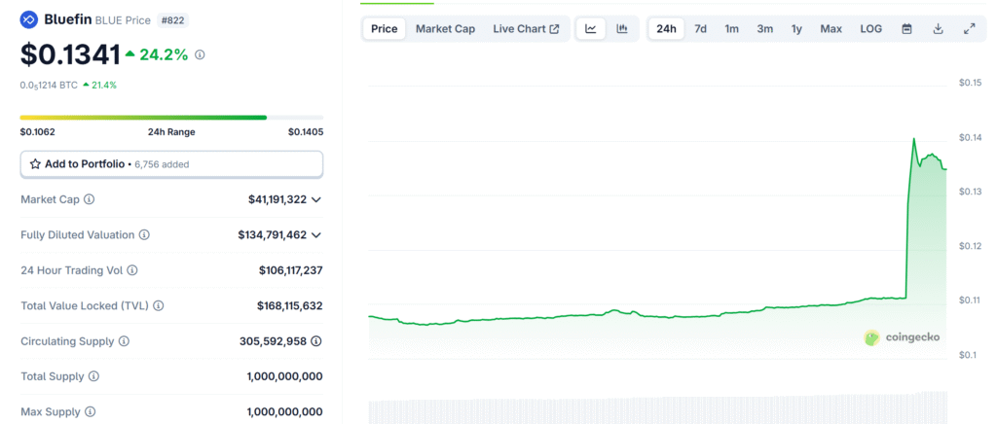Screen dimensions: 997x424
Task: Expand the chart to fullscreen
Action: pyautogui.click(x=969, y=29)
